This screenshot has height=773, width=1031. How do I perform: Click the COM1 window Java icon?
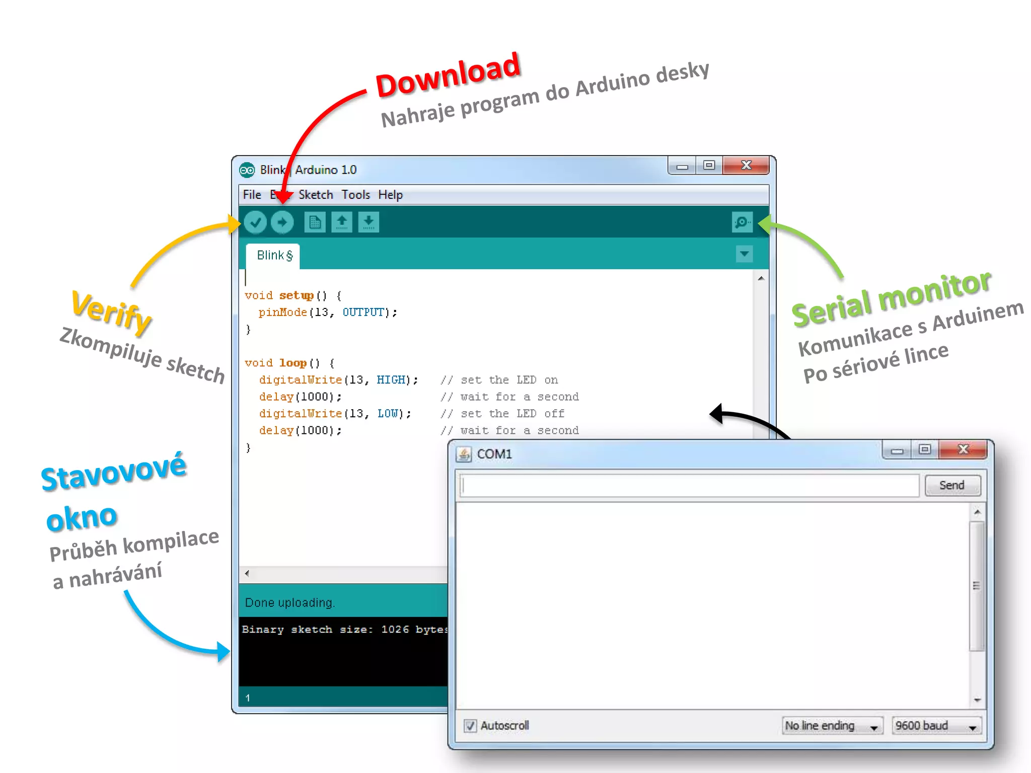coord(464,454)
